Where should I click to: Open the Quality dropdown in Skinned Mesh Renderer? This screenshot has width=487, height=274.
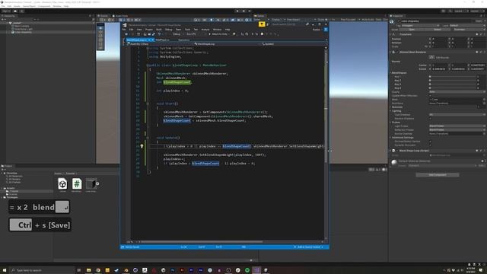tap(457, 92)
